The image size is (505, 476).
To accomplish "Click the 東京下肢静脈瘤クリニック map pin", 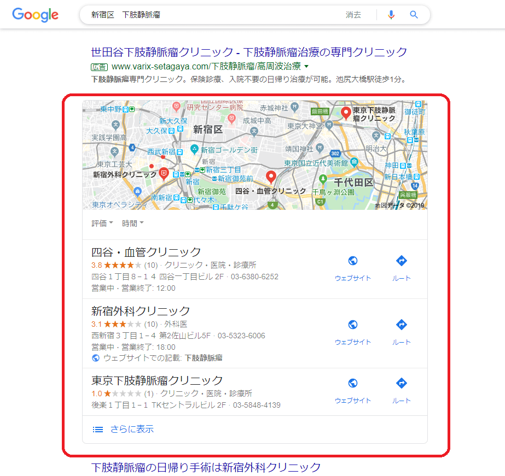I will [346, 113].
